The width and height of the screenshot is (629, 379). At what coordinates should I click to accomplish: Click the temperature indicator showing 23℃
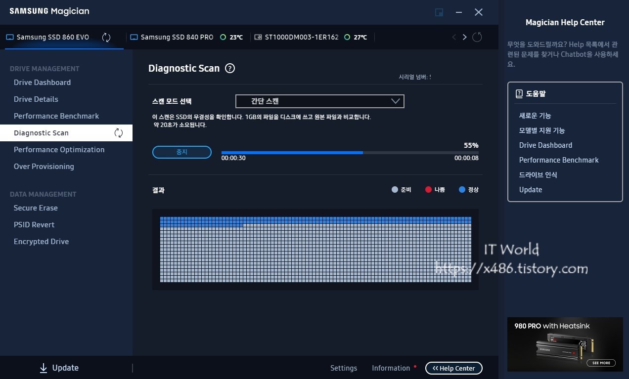point(231,37)
